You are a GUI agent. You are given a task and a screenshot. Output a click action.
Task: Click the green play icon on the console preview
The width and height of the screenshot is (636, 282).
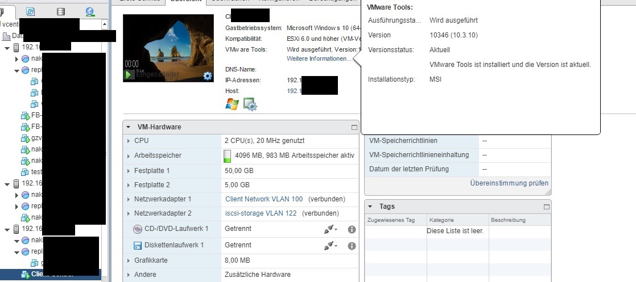pos(129,74)
